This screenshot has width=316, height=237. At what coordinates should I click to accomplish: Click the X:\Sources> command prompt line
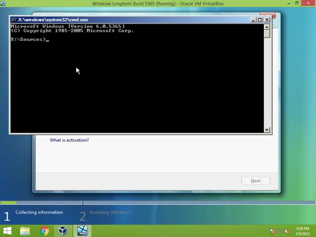[x=30, y=39]
